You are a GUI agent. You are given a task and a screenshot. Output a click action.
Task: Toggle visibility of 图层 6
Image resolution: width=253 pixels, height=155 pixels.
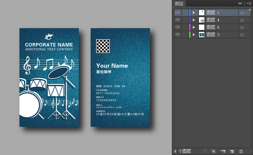click(x=177, y=27)
